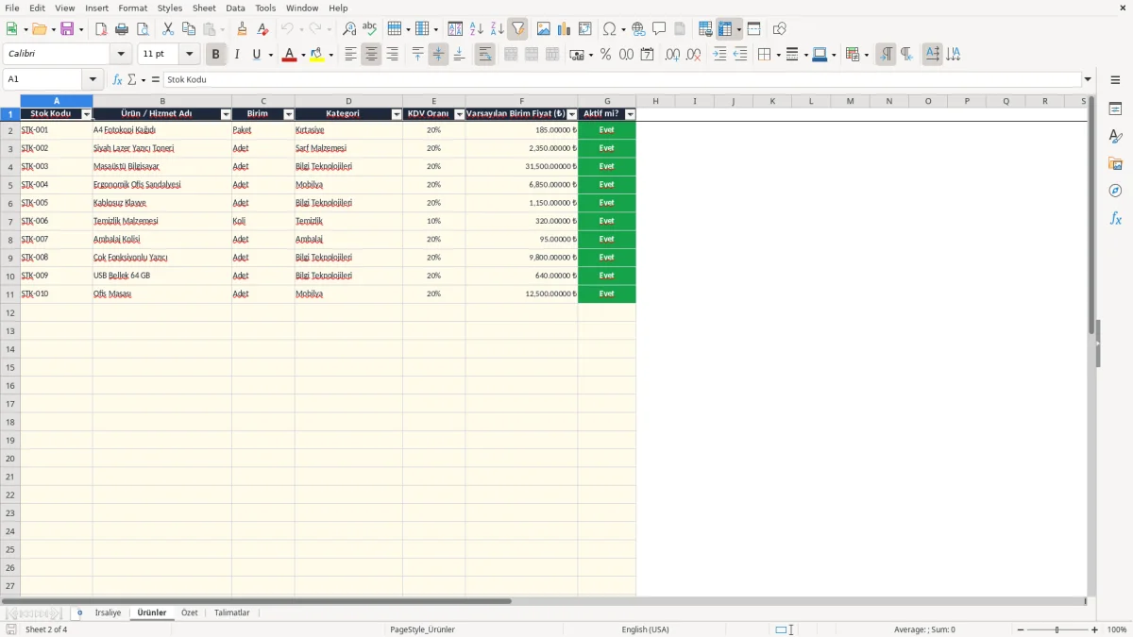Viewport: 1133px width, 637px height.
Task: Toggle Align Left
Action: (x=350, y=55)
